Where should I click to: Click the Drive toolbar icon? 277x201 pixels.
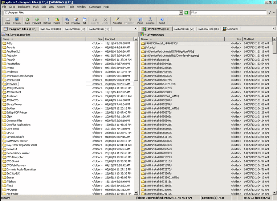[x=7, y=20]
